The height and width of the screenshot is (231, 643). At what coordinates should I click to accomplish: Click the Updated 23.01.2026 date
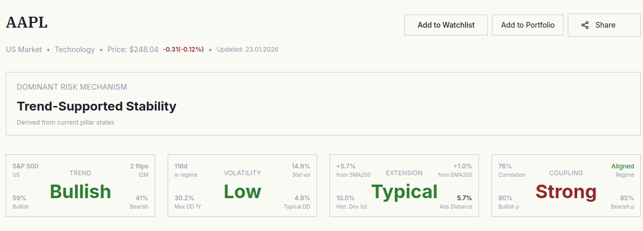247,50
